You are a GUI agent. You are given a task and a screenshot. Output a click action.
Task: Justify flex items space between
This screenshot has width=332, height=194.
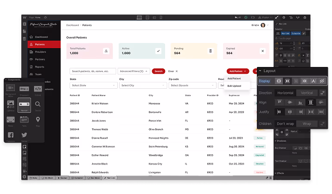point(311,112)
